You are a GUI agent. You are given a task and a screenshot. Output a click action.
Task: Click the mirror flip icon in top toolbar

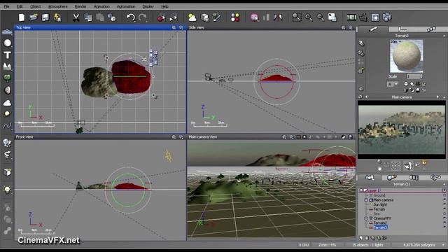coord(278,17)
